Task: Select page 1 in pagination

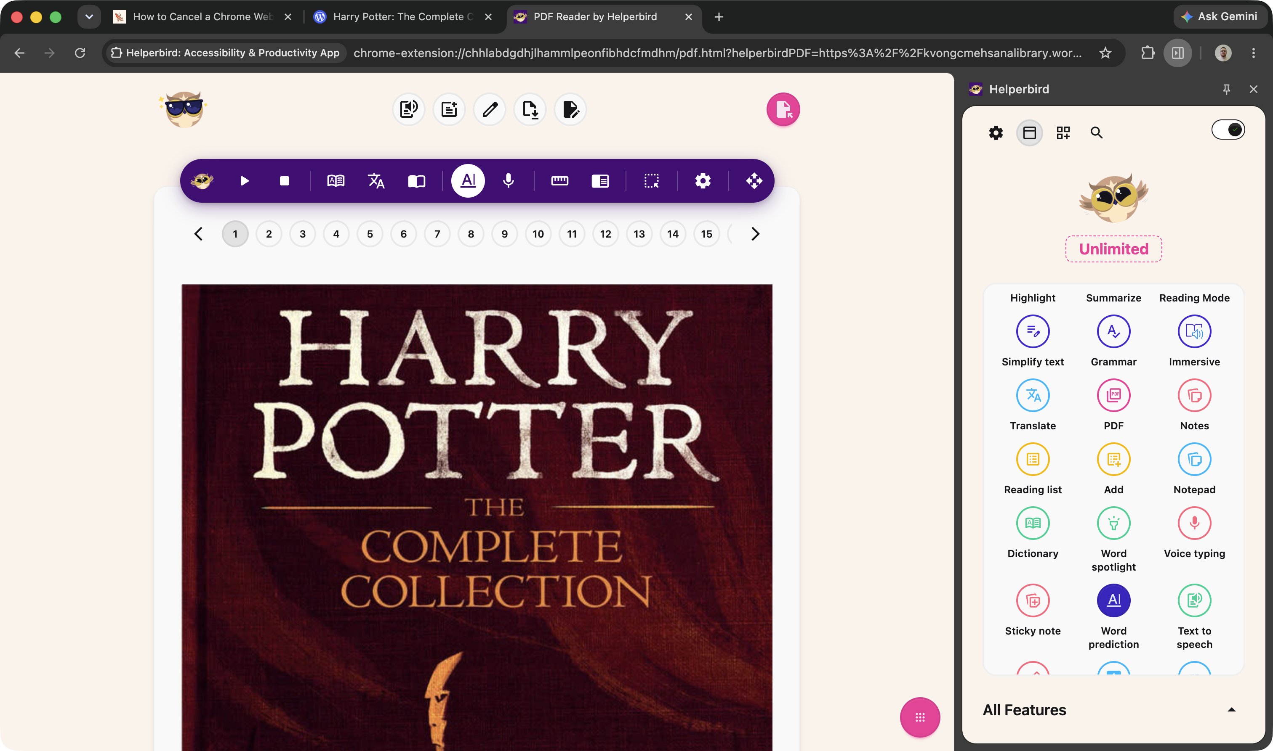Action: (235, 234)
